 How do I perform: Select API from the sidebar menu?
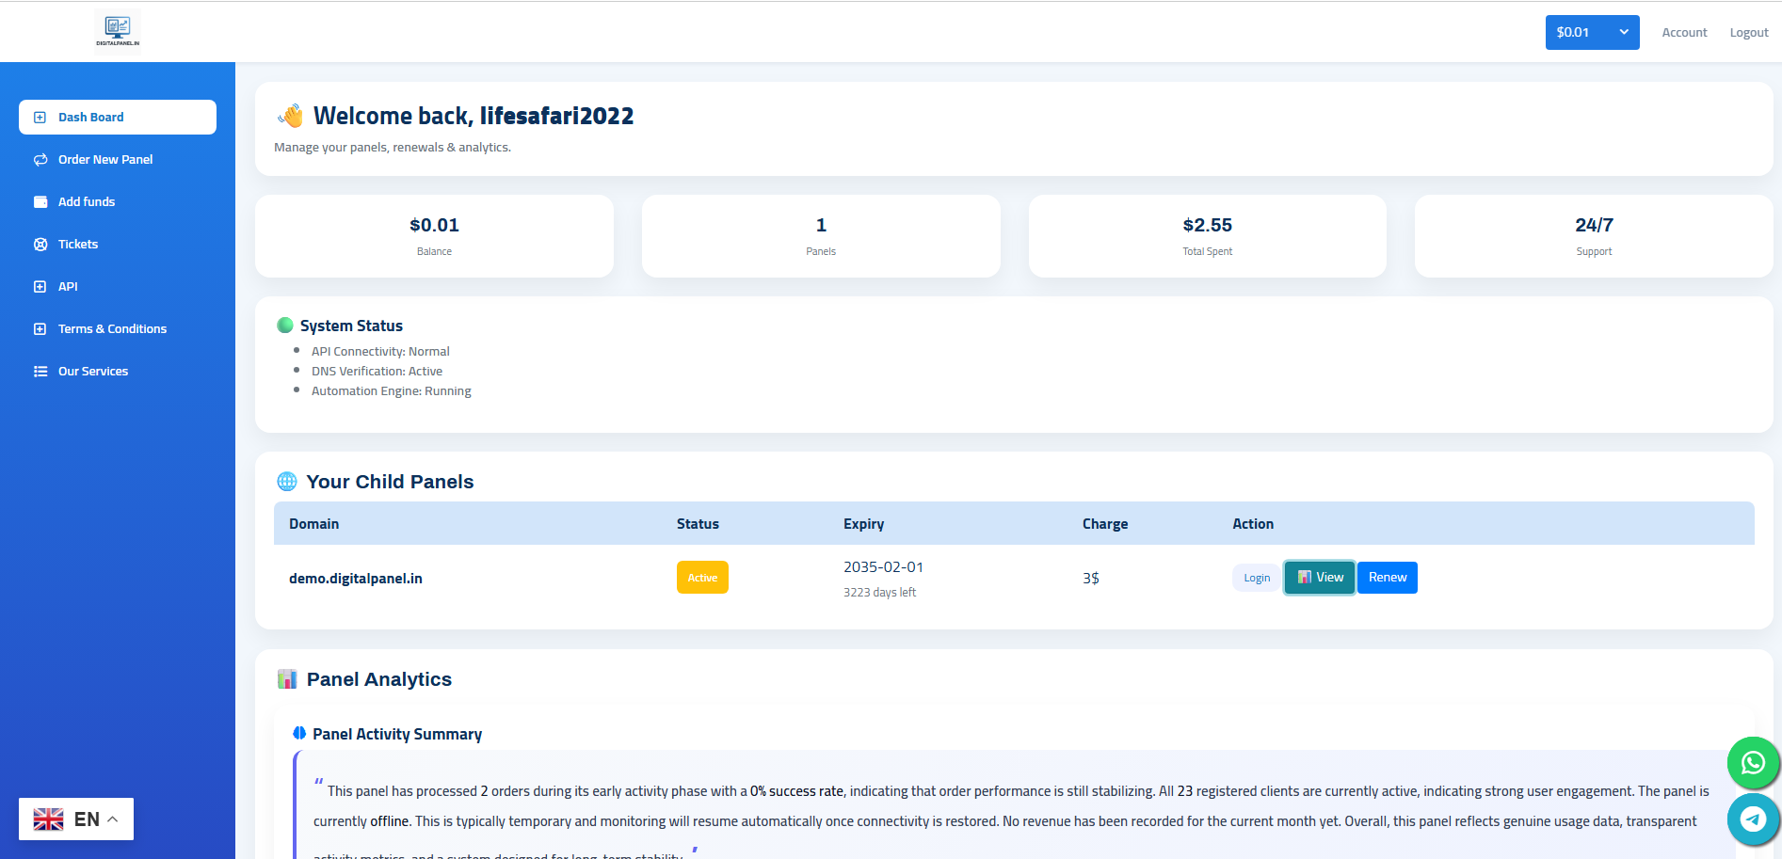click(x=68, y=287)
